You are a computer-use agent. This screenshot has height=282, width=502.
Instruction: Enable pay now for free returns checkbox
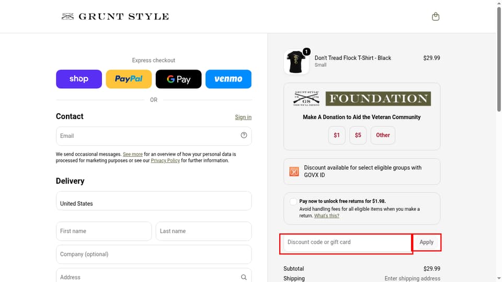293,202
